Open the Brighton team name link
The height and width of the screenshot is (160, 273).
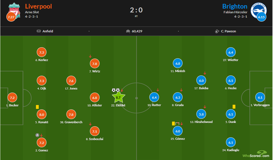point(235,6)
